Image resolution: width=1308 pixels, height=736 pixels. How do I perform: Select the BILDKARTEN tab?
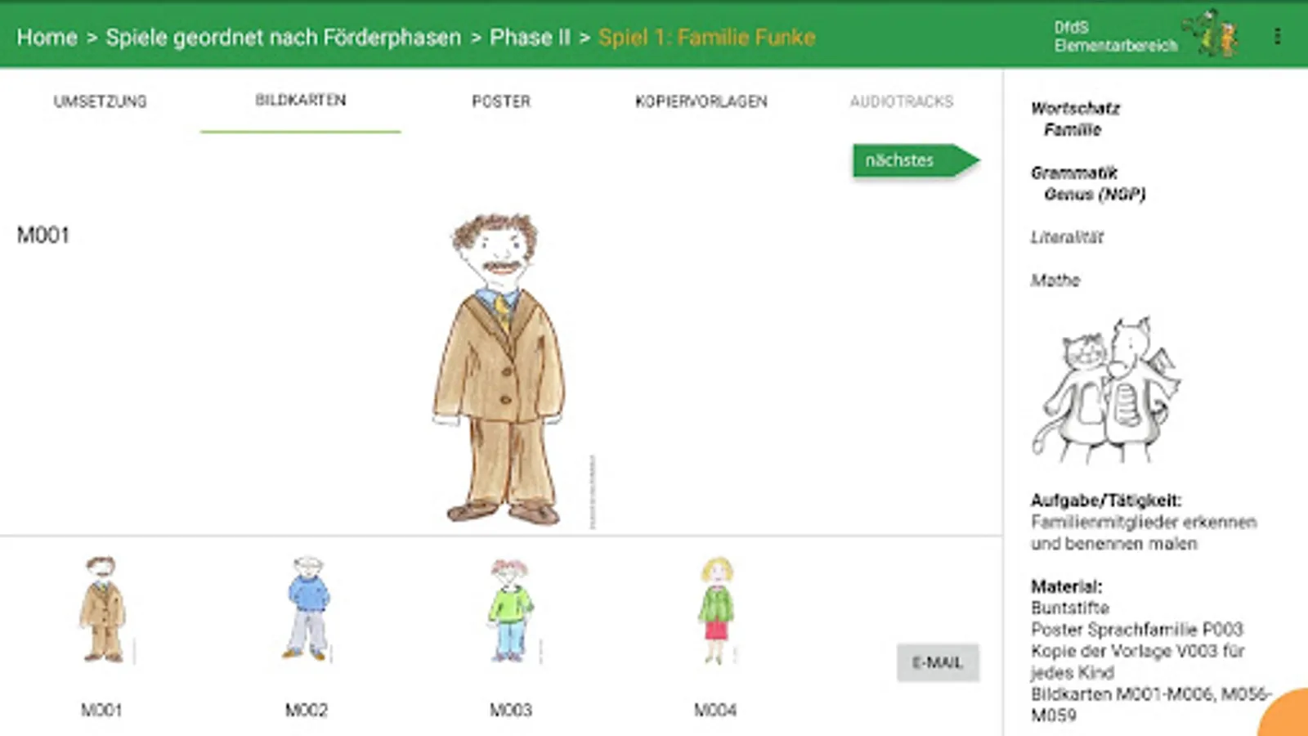pyautogui.click(x=300, y=101)
